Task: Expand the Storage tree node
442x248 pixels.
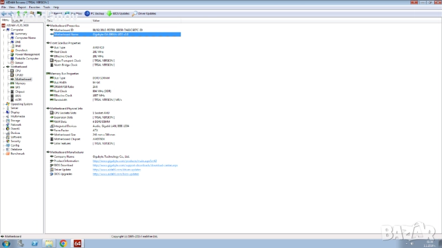Action: (x=4, y=120)
